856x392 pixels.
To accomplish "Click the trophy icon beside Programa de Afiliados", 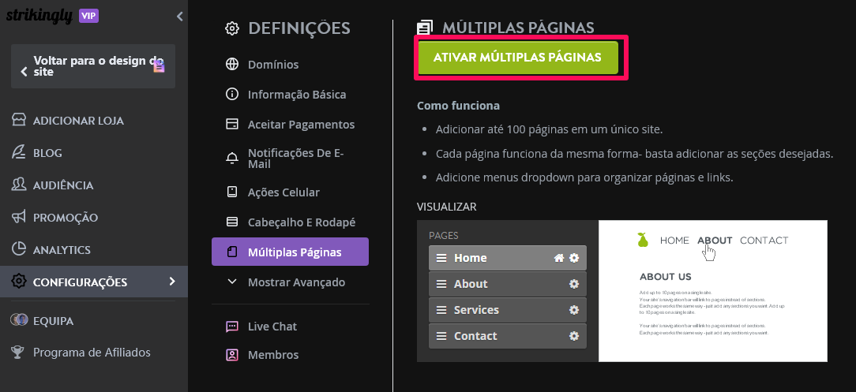I will [18, 353].
